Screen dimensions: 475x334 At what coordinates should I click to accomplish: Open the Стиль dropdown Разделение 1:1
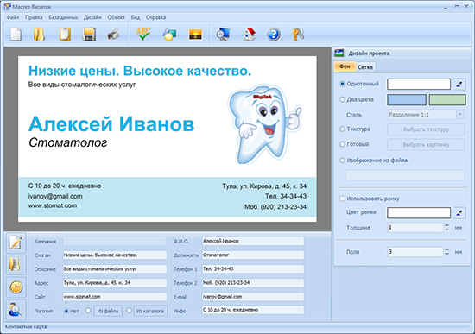(459, 115)
